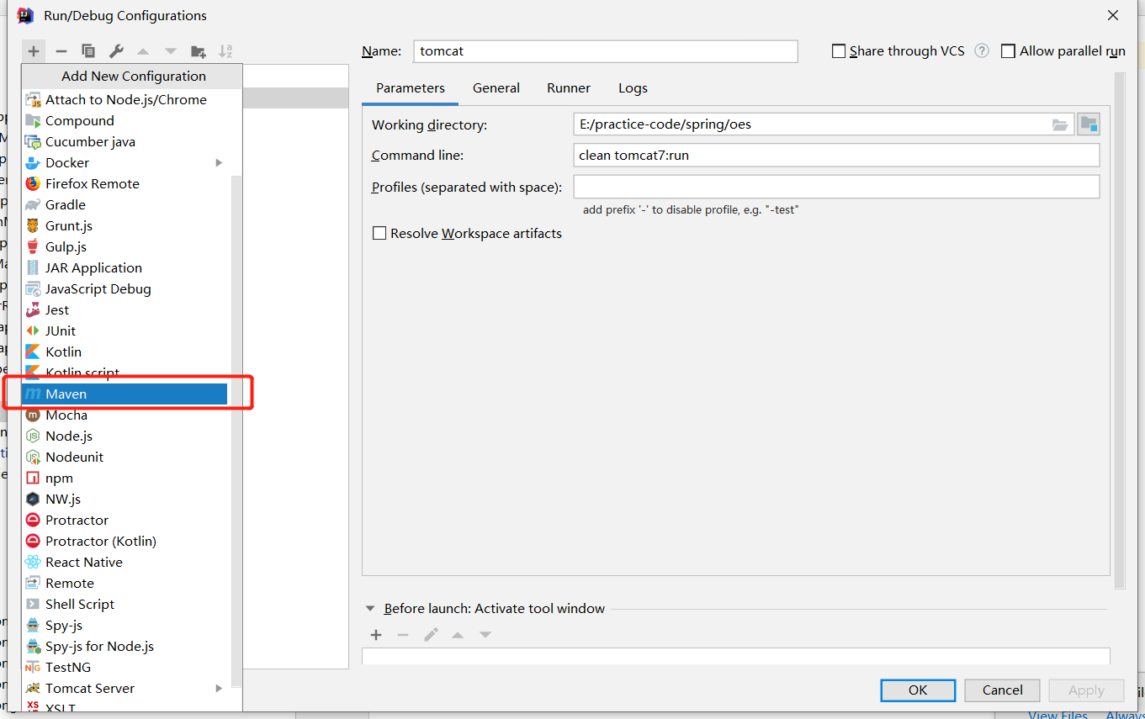Click the minus Remove Configuration icon
1145x719 pixels.
(x=61, y=51)
